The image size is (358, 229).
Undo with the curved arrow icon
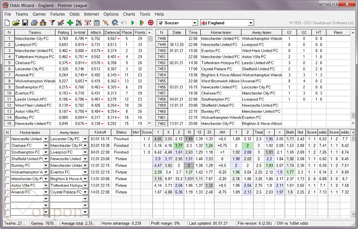pos(124,23)
